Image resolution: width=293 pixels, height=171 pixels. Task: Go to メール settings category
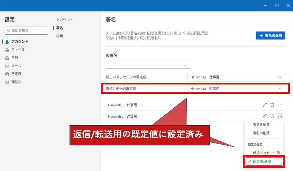click(16, 66)
